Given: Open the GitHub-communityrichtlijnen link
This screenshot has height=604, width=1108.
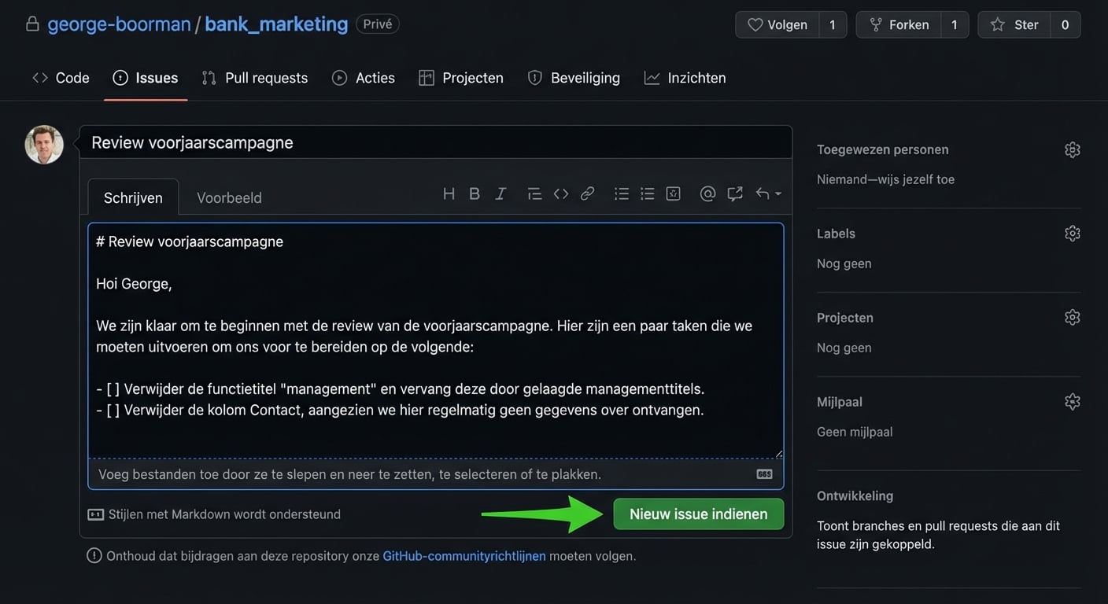Looking at the screenshot, I should [x=464, y=556].
